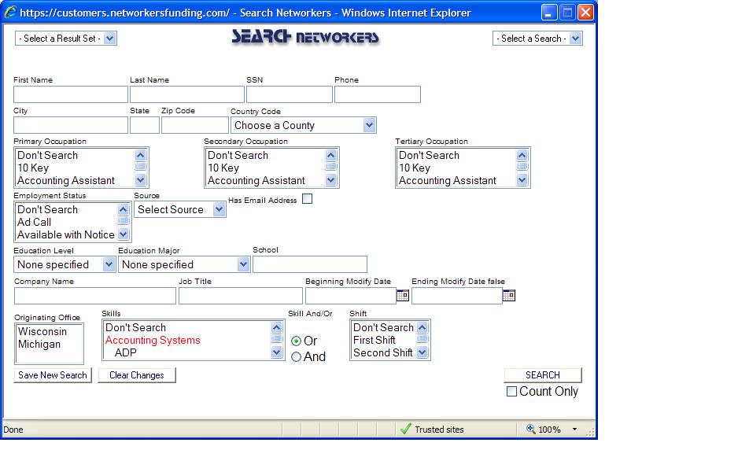The height and width of the screenshot is (472, 749).
Task: Expand the Education Major dropdown
Action: click(x=184, y=264)
